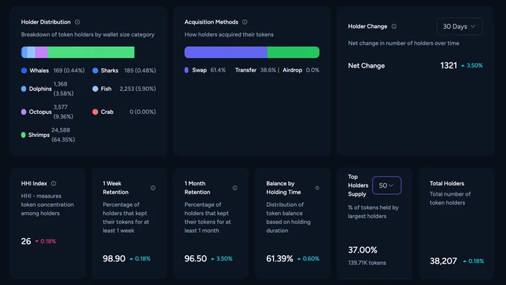Click the blue Swap segment of acquisition bar
506x285 pixels.
(x=225, y=52)
